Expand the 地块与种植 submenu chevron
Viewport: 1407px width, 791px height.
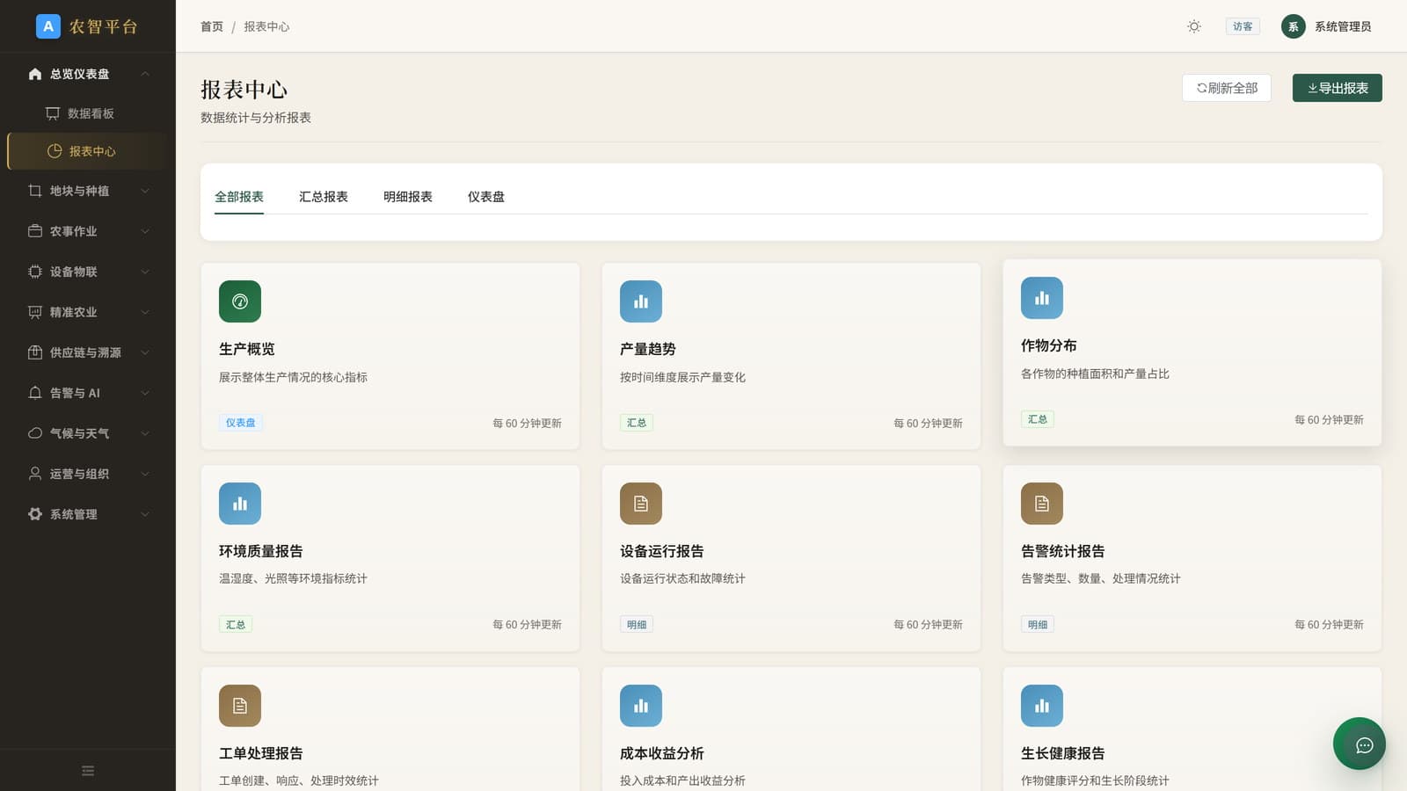145,191
